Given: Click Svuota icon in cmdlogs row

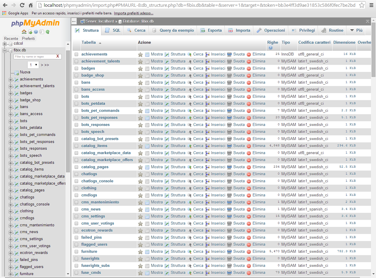Looking at the screenshot, I should (230, 195).
